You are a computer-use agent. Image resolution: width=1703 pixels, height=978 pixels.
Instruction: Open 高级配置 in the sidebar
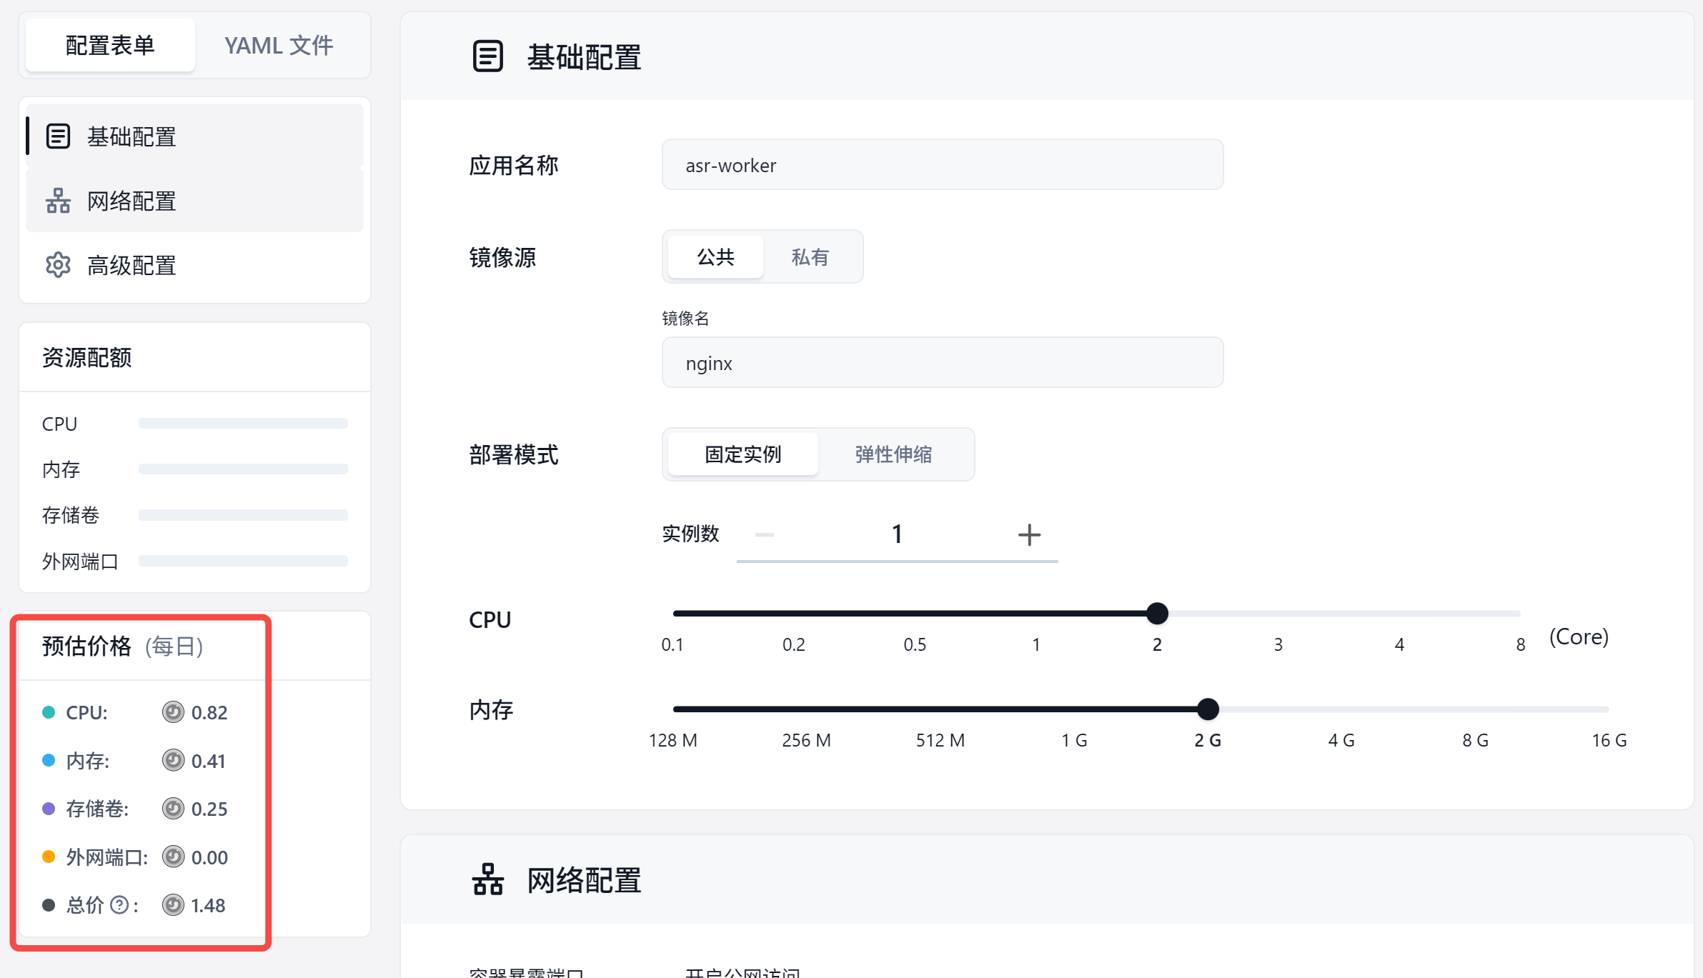[131, 265]
